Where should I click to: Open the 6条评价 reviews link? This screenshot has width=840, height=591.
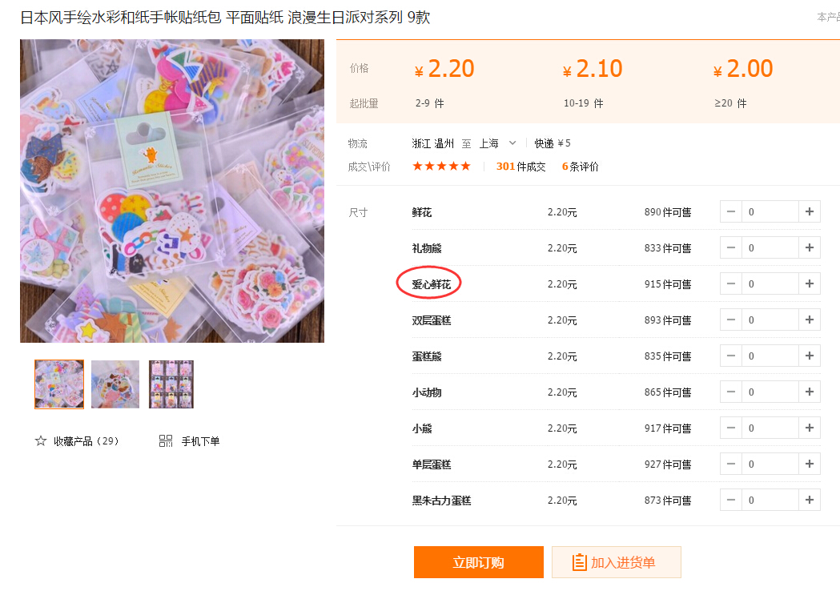coord(581,167)
